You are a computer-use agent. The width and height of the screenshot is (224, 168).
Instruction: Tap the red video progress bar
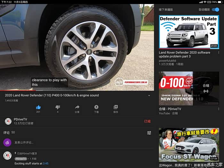click(18, 91)
